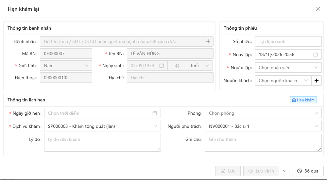Image resolution: width=327 pixels, height=180 pixels.
Task: Click the Lưu button
Action: (x=228, y=171)
